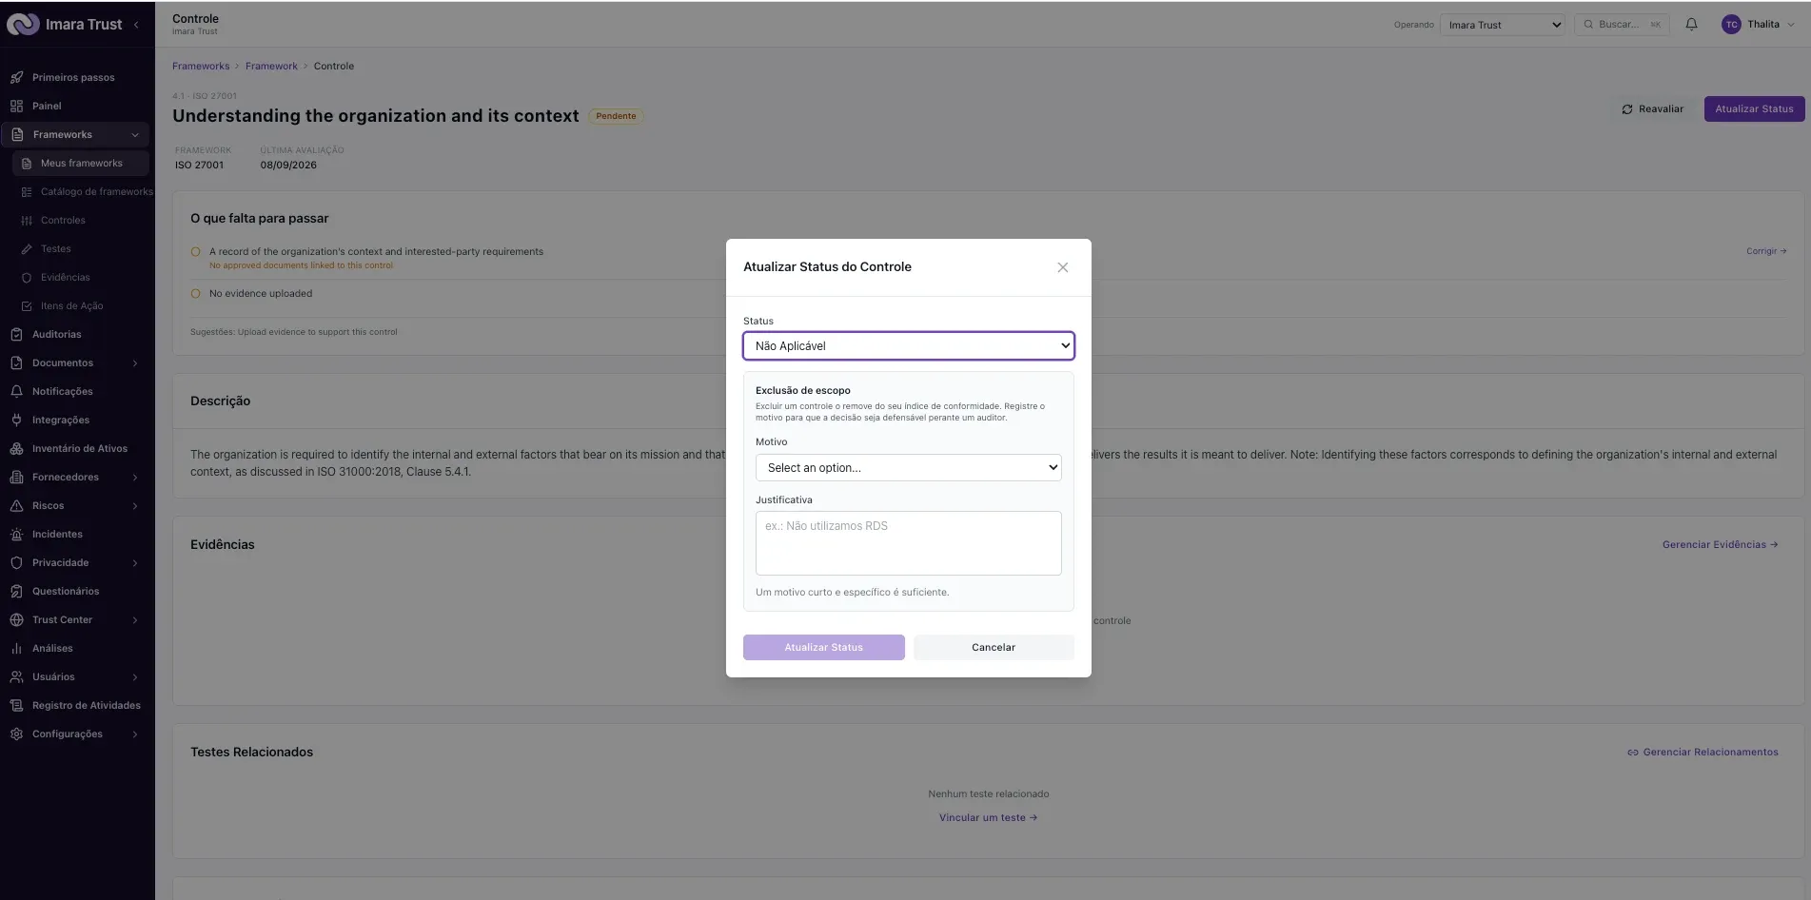
Task: Click the Inventário de Ativos icon
Action: click(x=16, y=448)
